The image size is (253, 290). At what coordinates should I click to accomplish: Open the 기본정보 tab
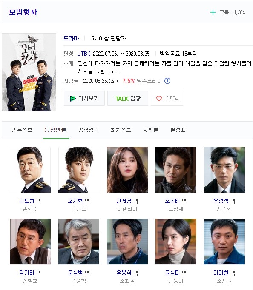(x=22, y=130)
